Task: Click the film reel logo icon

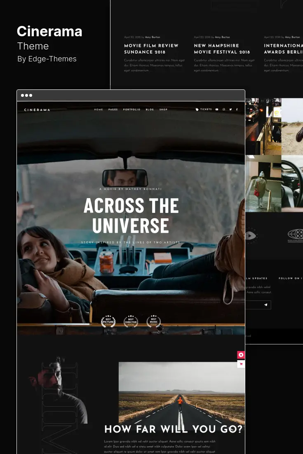Action: [x=296, y=235]
